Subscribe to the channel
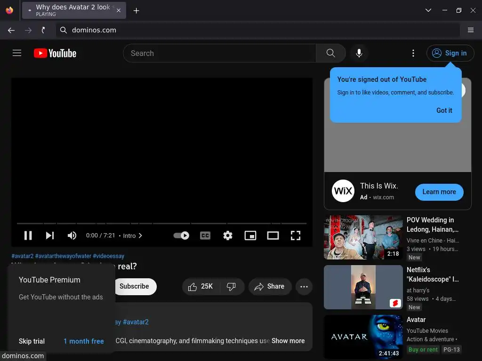This screenshot has height=361, width=482. click(134, 286)
